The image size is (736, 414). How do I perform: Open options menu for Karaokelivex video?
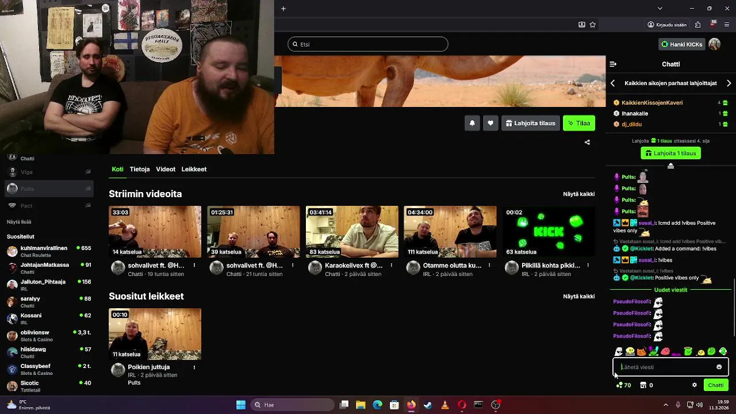point(391,266)
